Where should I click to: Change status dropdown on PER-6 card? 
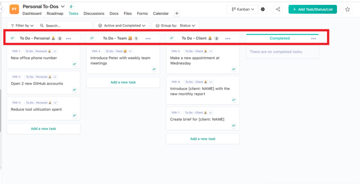tap(198, 82)
